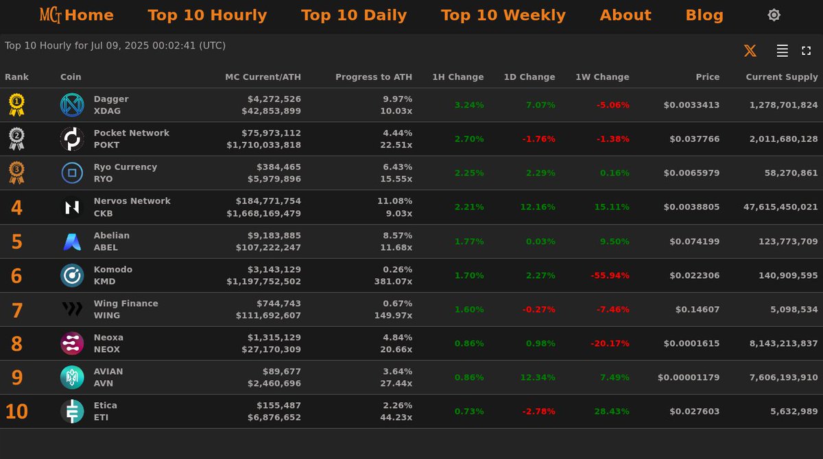Sort by 1W Change column header
The height and width of the screenshot is (459, 823).
coord(602,77)
